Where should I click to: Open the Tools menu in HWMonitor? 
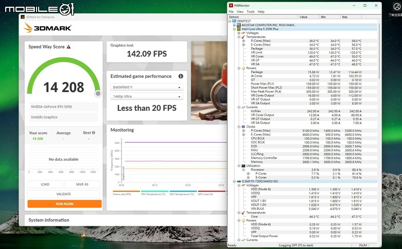pyautogui.click(x=250, y=12)
